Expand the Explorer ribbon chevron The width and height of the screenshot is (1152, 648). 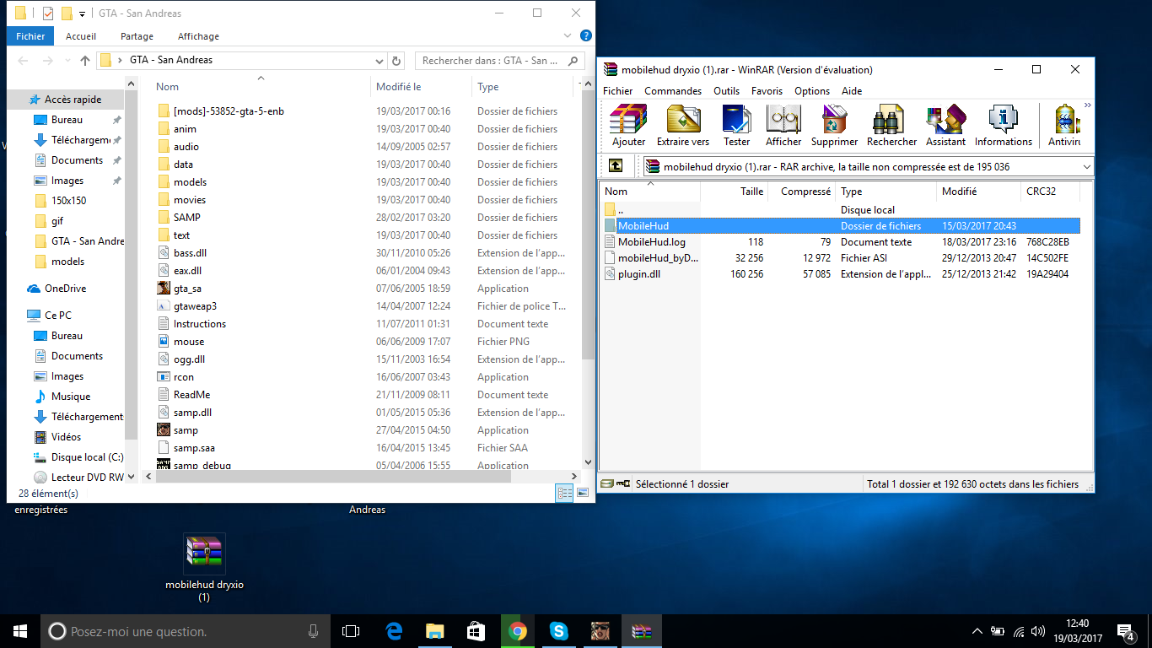pyautogui.click(x=568, y=35)
